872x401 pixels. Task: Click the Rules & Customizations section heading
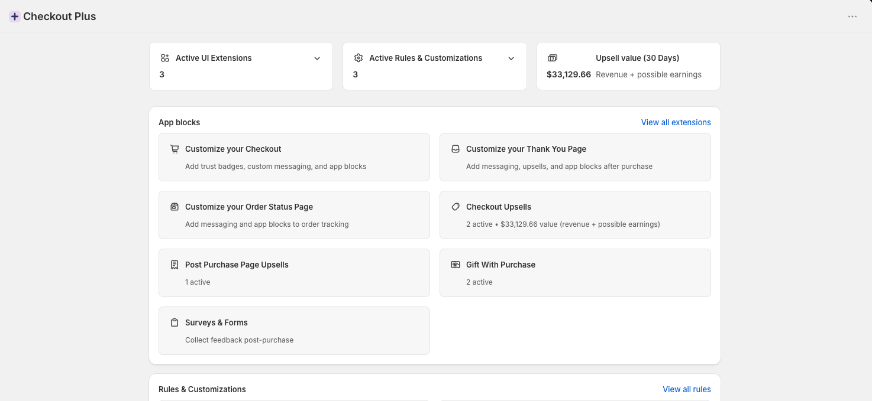coord(202,389)
